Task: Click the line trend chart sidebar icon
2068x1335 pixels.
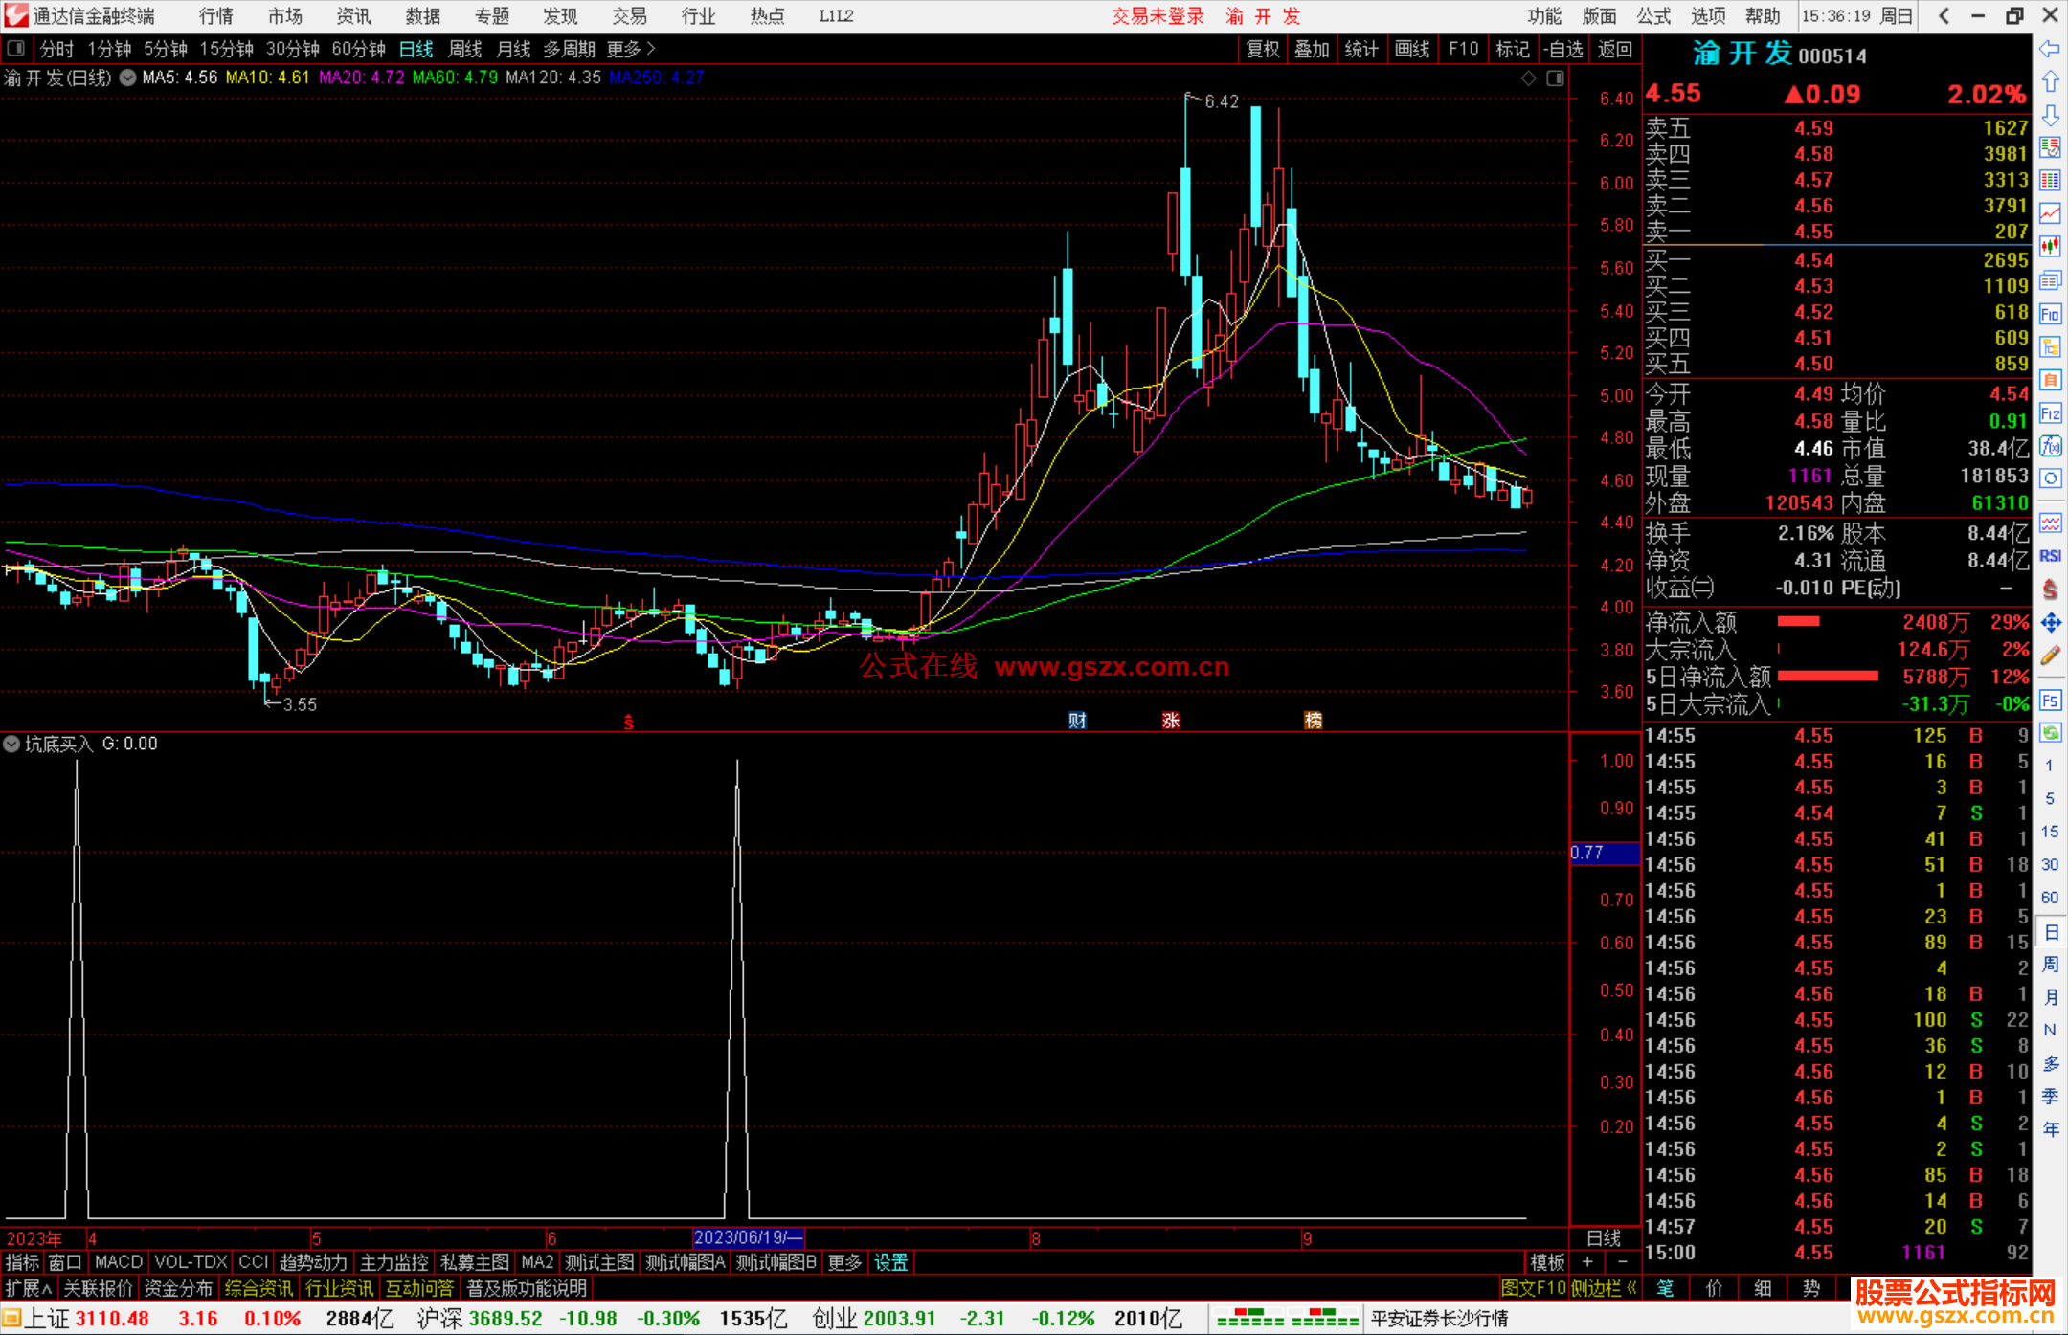Action: pyautogui.click(x=2050, y=213)
